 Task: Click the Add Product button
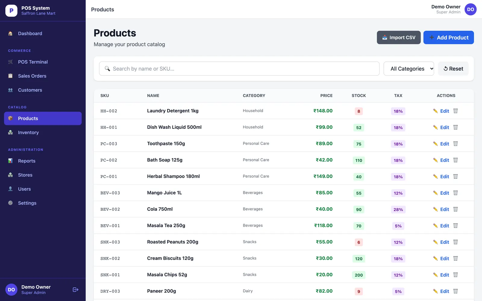point(448,37)
